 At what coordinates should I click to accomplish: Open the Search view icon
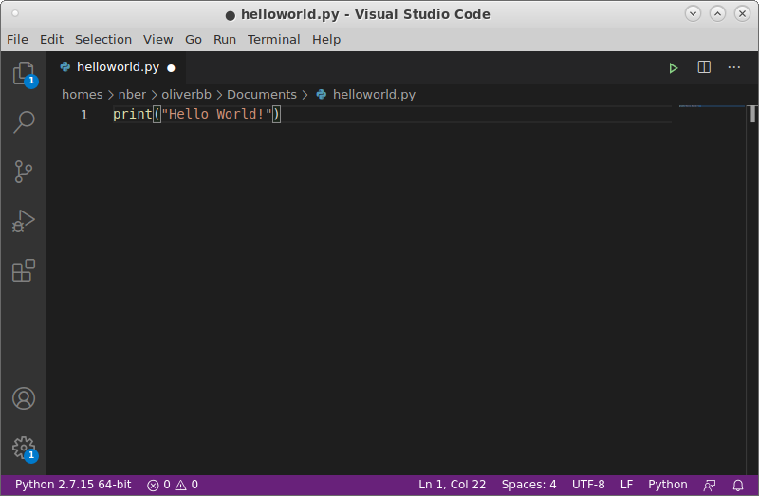[x=24, y=121]
